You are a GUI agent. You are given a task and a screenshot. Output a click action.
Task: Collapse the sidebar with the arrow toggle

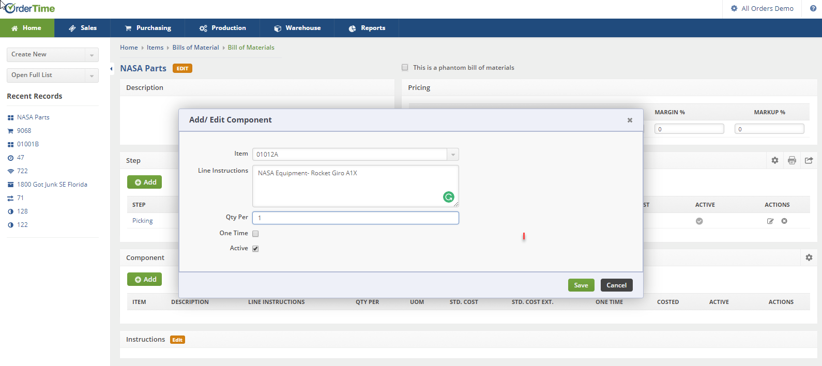click(112, 68)
